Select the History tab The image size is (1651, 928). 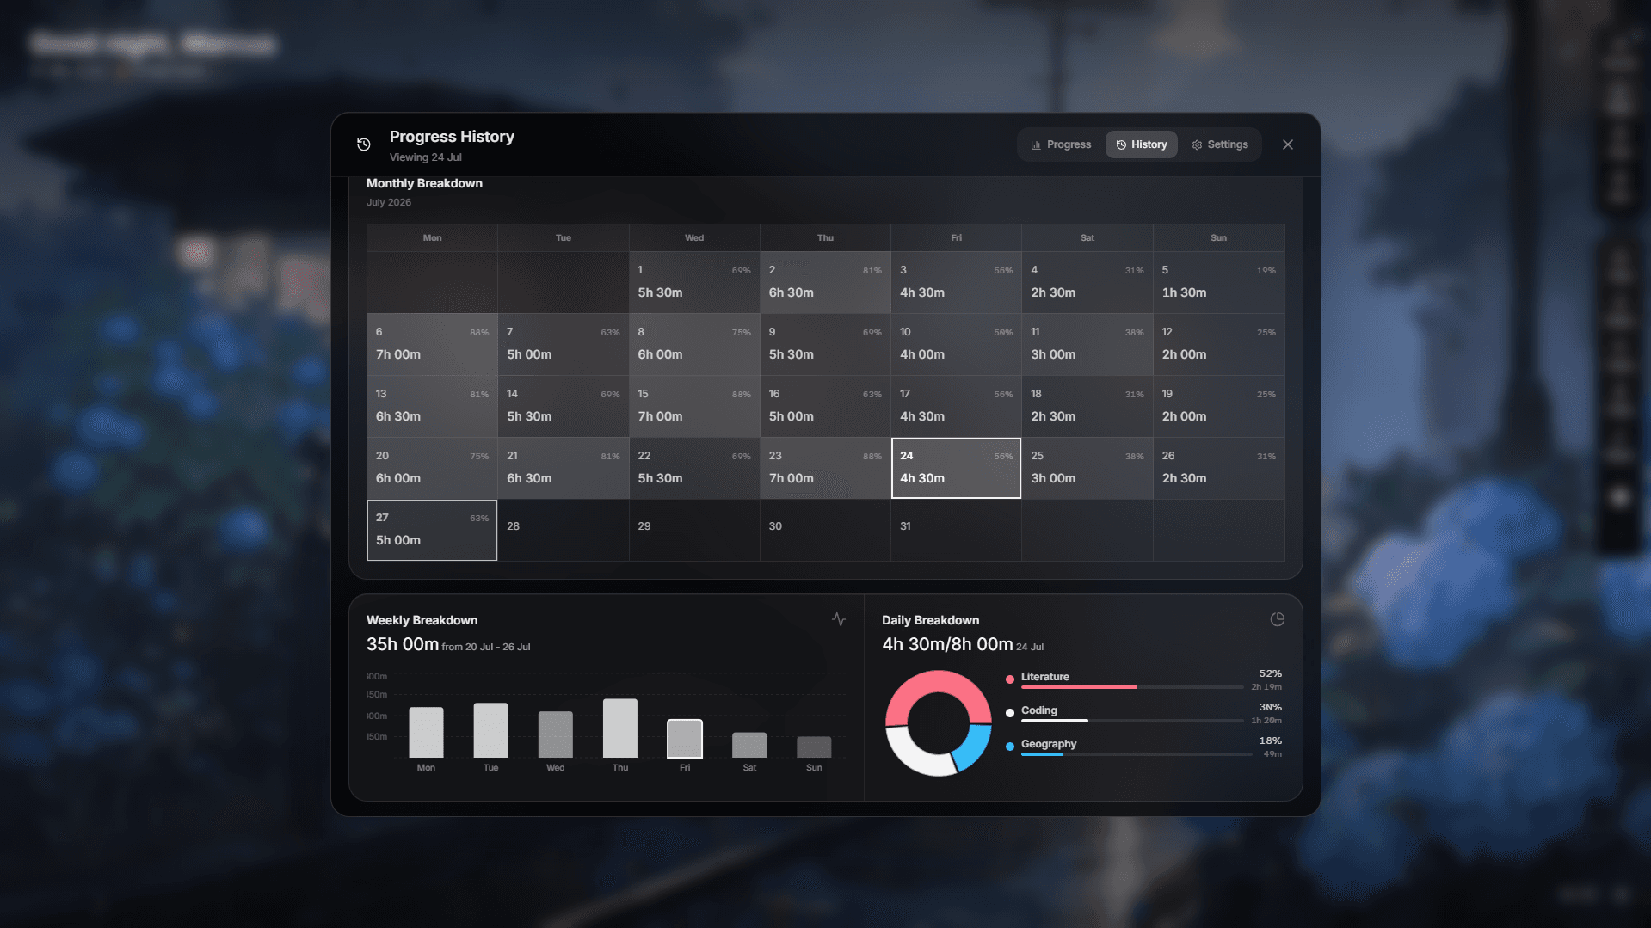click(1141, 144)
